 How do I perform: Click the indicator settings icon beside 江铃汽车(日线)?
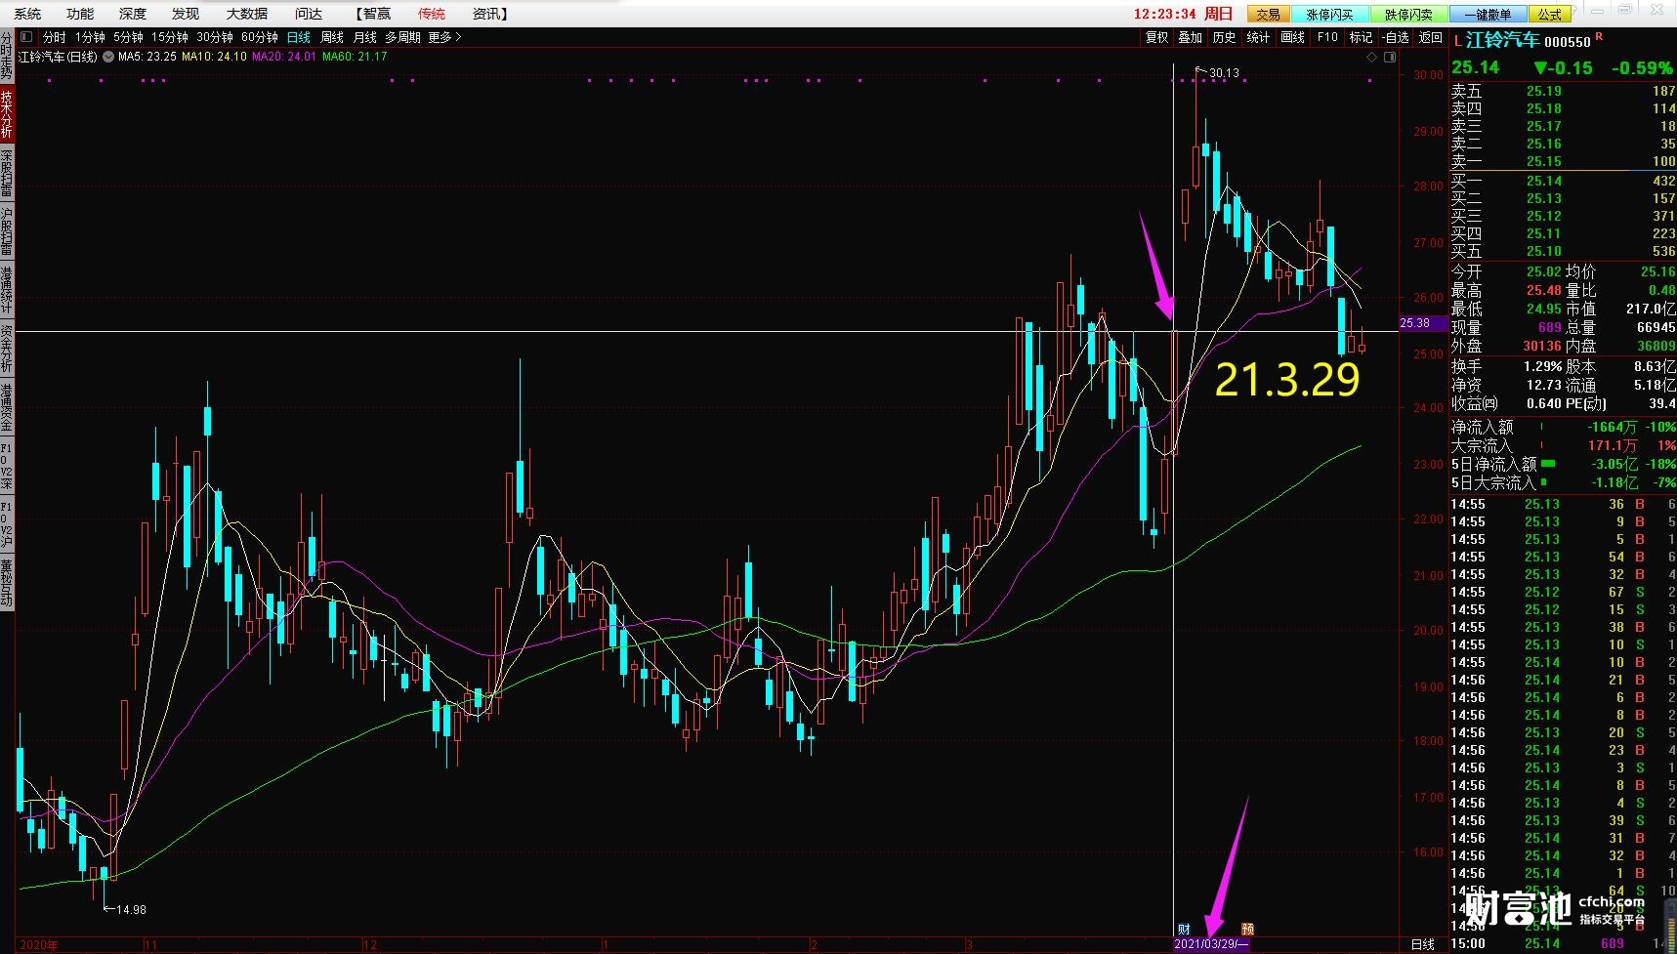tap(108, 57)
